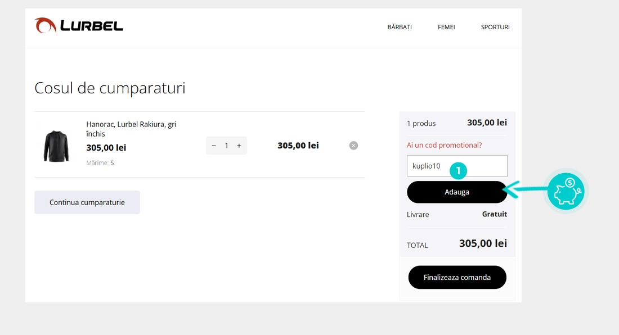619x335 pixels.
Task: Click the bold TOTAL amount 305,00 lei
Action: [x=483, y=243]
